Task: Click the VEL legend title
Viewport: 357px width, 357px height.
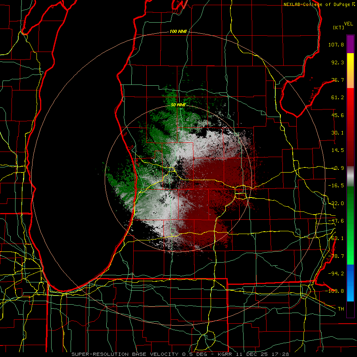Action: [x=348, y=23]
